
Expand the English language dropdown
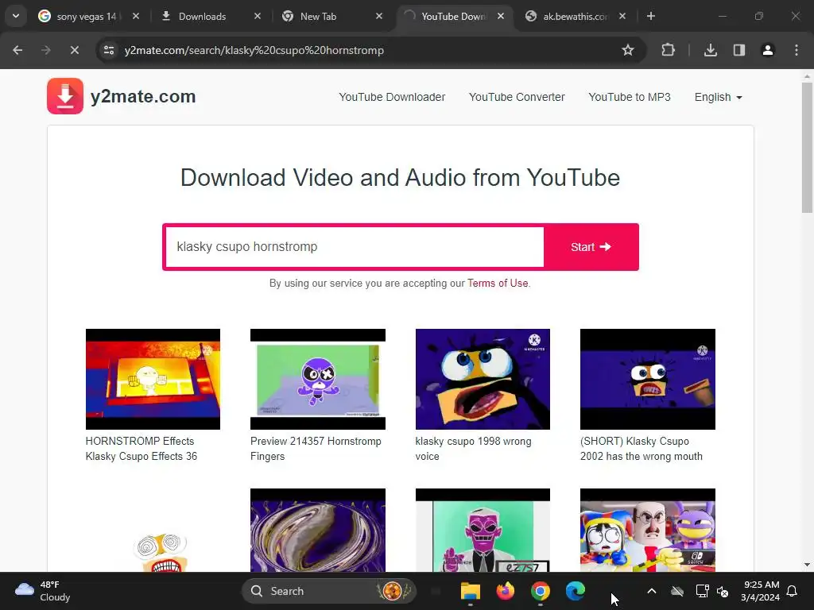(718, 97)
